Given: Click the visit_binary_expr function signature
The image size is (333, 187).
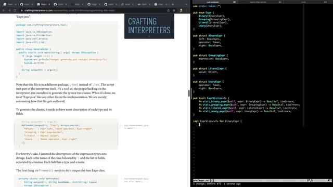Looking at the screenshot, I should coord(246,102).
